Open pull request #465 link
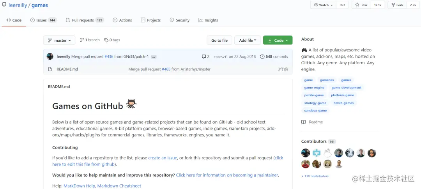421x189 pixels. pos(166,69)
